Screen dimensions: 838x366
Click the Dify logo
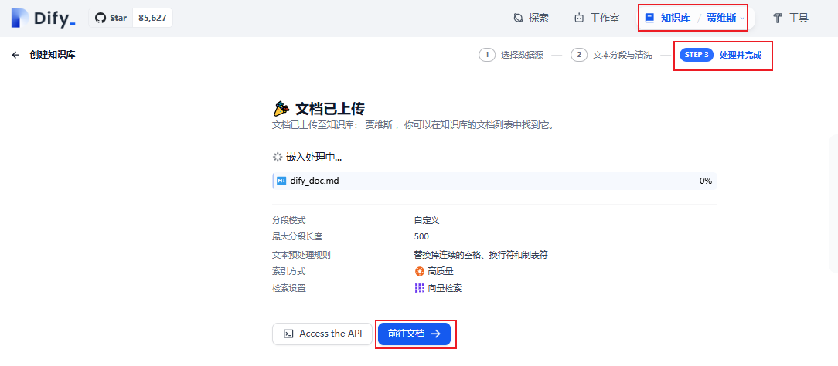click(x=43, y=18)
